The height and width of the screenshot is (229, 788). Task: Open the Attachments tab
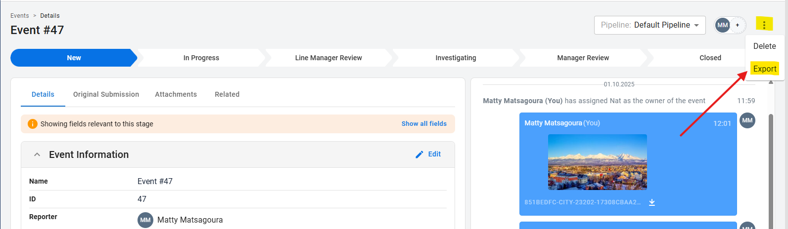coord(176,94)
